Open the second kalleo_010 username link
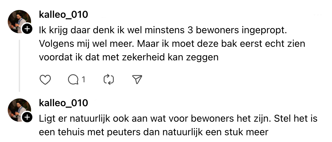The height and width of the screenshot is (142, 332). click(63, 103)
